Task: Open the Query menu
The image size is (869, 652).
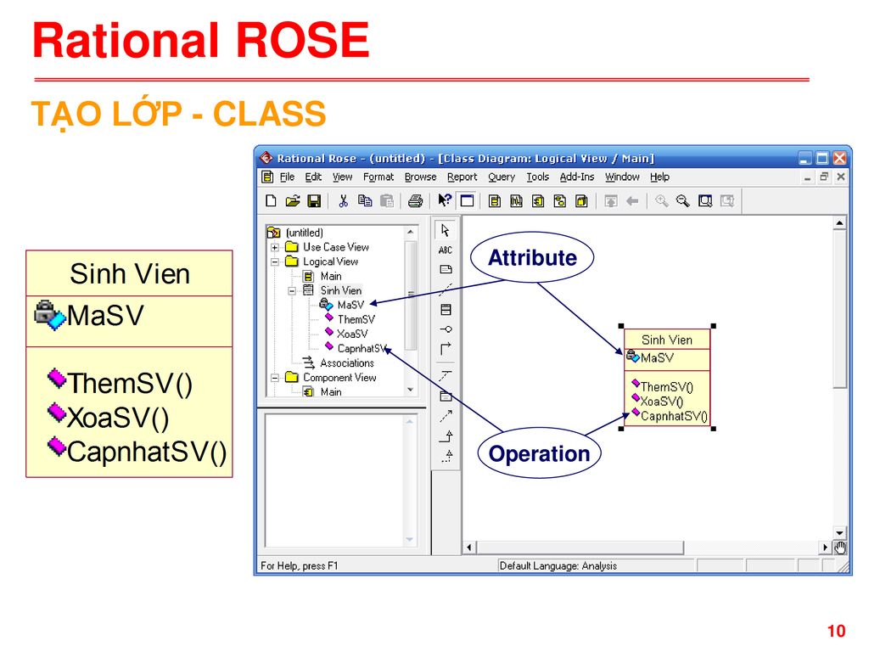Action: [502, 177]
